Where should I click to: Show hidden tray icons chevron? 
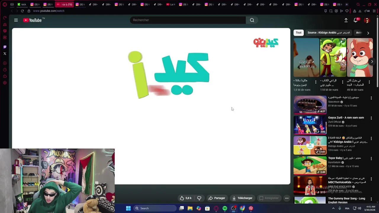pyautogui.click(x=333, y=208)
